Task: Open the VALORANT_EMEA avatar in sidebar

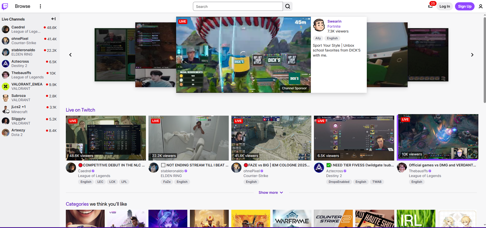Action: (6, 86)
